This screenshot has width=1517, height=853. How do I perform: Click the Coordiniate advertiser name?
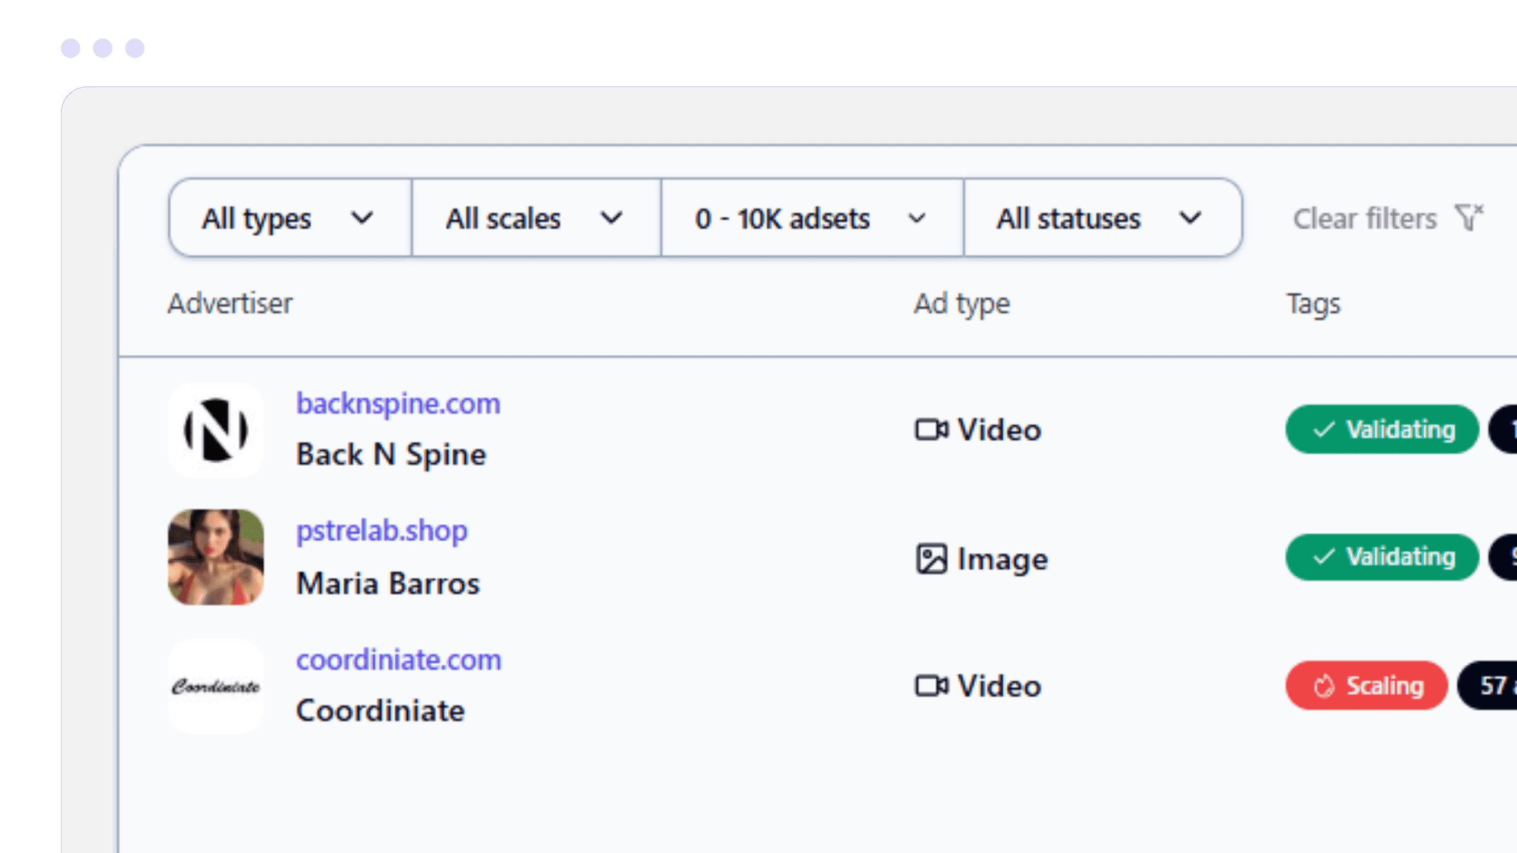380,711
